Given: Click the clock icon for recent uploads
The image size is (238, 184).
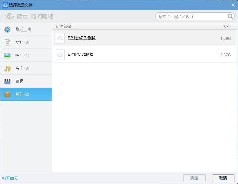Looking at the screenshot, I should (7, 29).
